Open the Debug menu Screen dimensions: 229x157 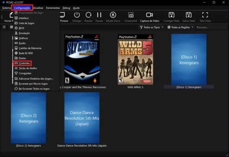(x=66, y=8)
